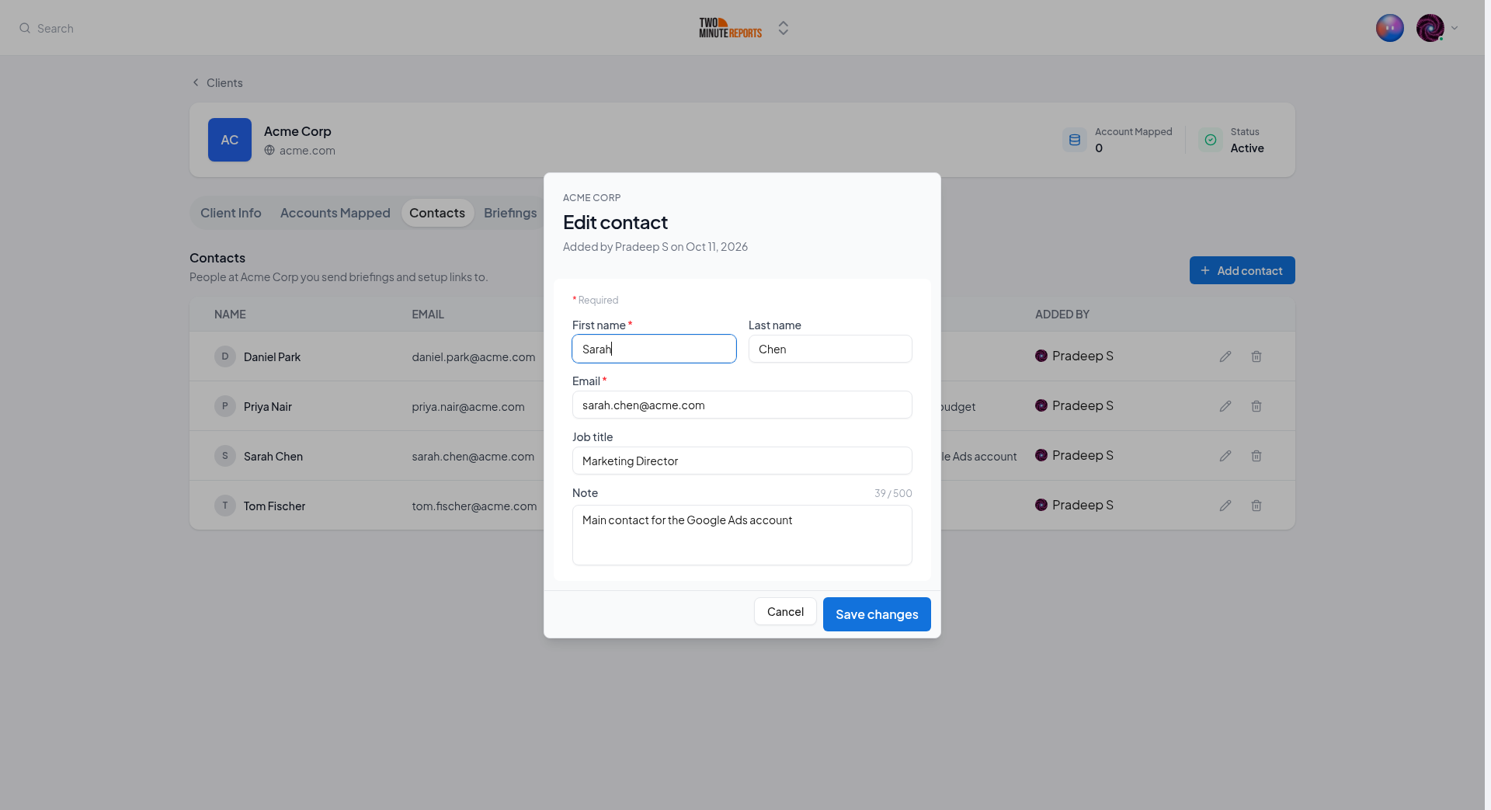Open the user profile avatar
1491x810 pixels.
[x=1430, y=28]
